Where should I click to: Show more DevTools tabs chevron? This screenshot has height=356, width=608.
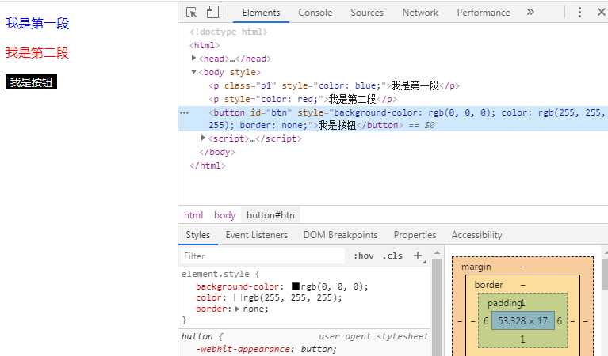click(x=530, y=12)
